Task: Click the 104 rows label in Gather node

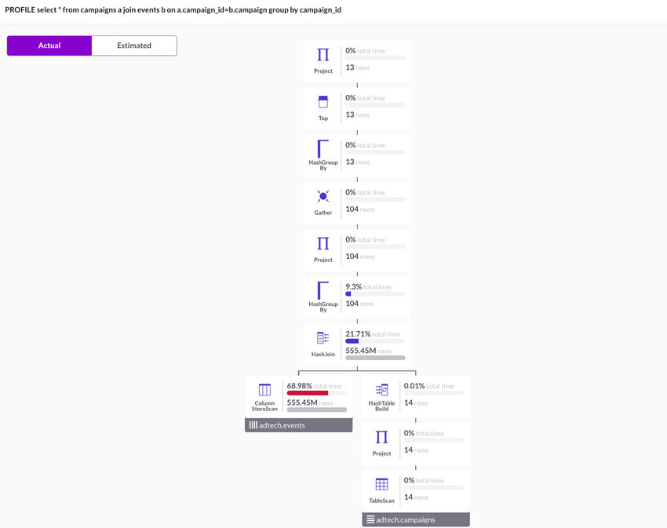Action: pyautogui.click(x=359, y=209)
